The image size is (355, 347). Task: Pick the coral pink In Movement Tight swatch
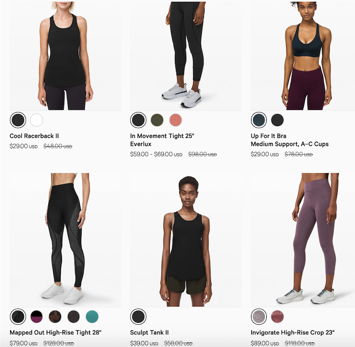[x=175, y=120]
